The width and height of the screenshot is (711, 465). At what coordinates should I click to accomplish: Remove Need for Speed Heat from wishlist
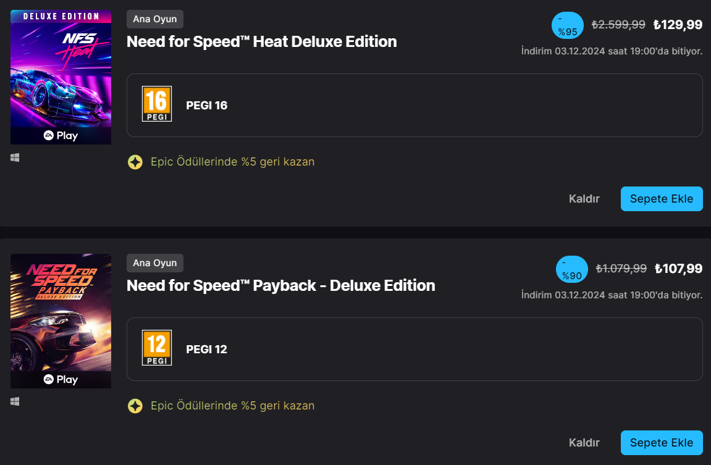584,199
